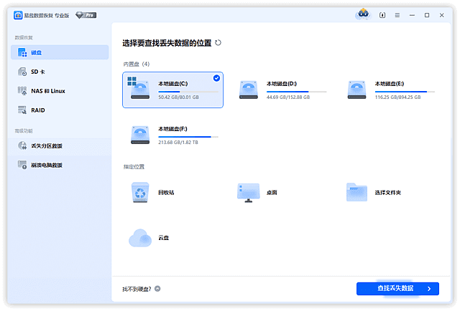Click the refresh icon beside the location heading
The image size is (460, 311).
(x=218, y=43)
